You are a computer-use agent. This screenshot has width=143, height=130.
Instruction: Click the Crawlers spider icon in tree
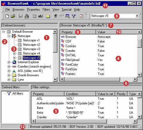point(14,66)
